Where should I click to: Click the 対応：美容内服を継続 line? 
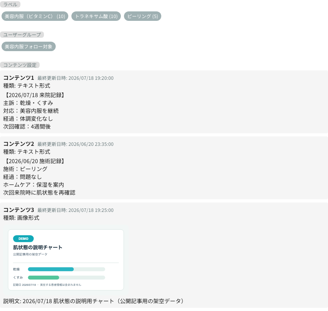click(x=31, y=111)
